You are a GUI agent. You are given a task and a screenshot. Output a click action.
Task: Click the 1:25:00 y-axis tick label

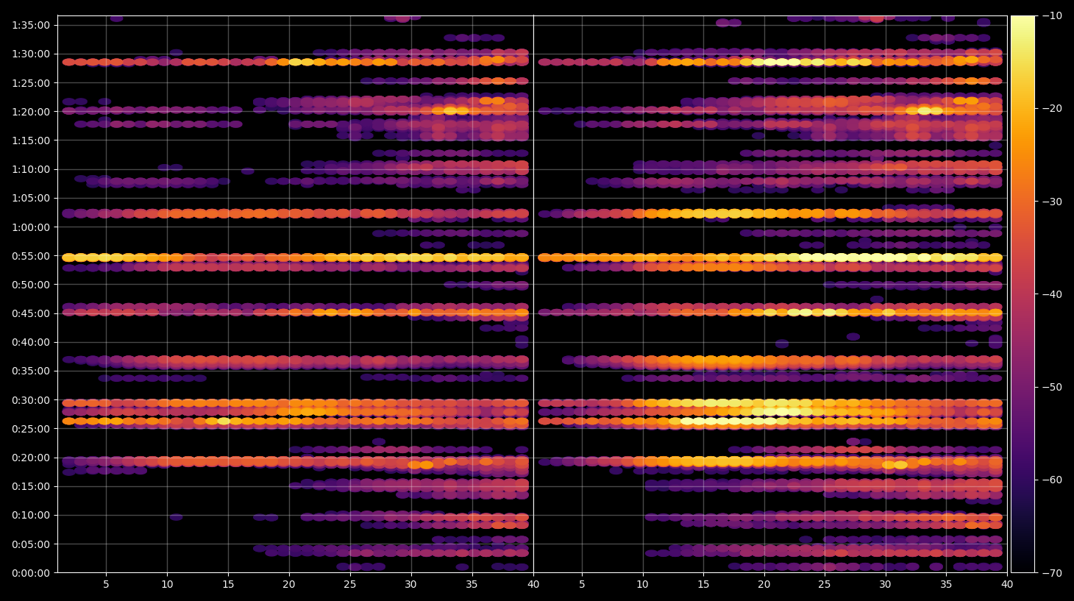[31, 83]
